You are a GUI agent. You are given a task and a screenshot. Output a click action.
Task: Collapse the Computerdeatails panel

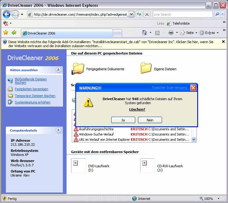point(59,130)
